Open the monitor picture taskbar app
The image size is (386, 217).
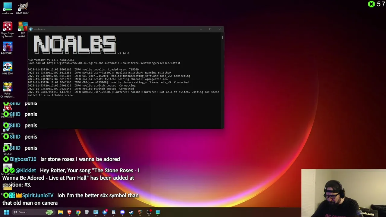(x=96, y=212)
